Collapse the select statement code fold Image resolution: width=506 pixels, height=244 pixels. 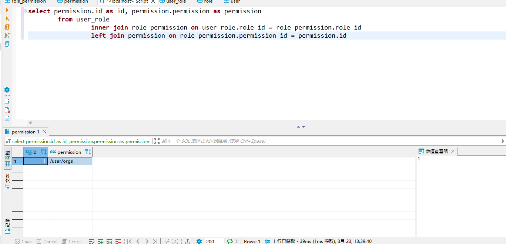coord(24,11)
